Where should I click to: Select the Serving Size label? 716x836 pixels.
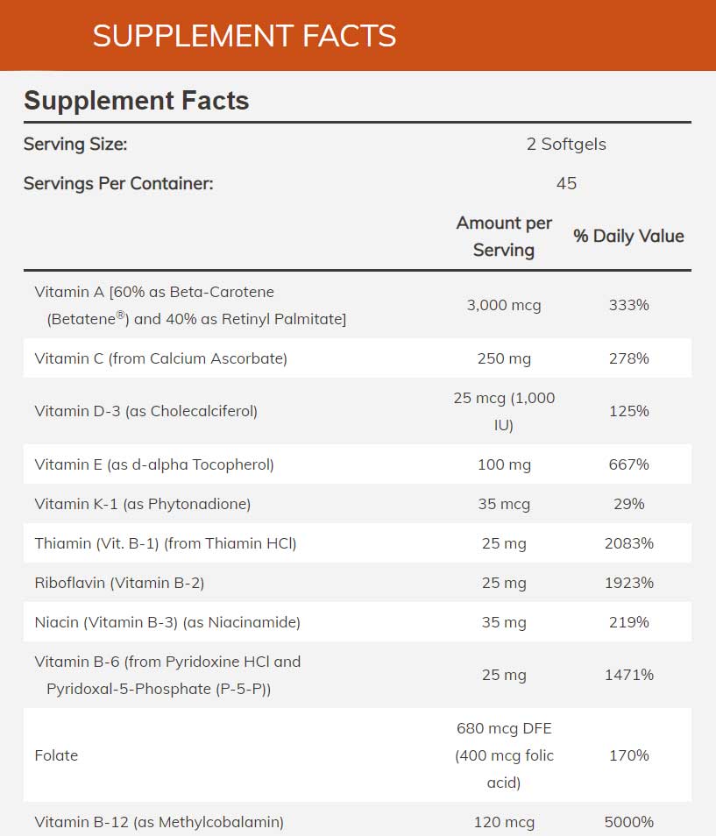pos(75,144)
